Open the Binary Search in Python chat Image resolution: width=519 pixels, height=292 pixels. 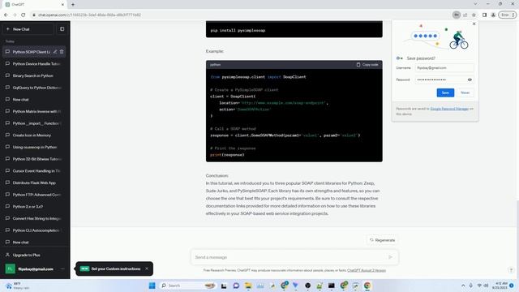click(34, 75)
